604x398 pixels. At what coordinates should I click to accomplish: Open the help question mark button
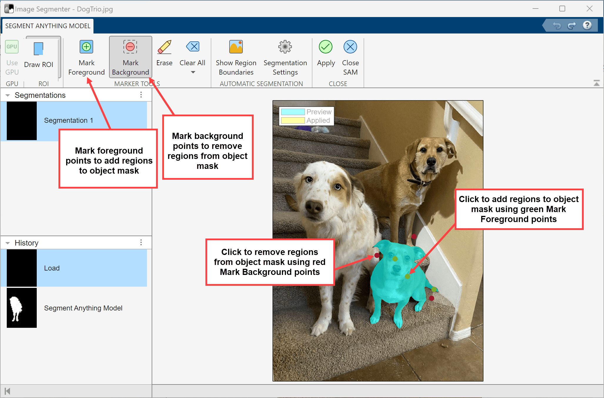(x=587, y=26)
